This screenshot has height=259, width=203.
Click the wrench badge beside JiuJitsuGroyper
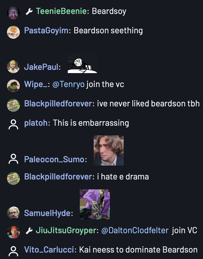coord(29,231)
